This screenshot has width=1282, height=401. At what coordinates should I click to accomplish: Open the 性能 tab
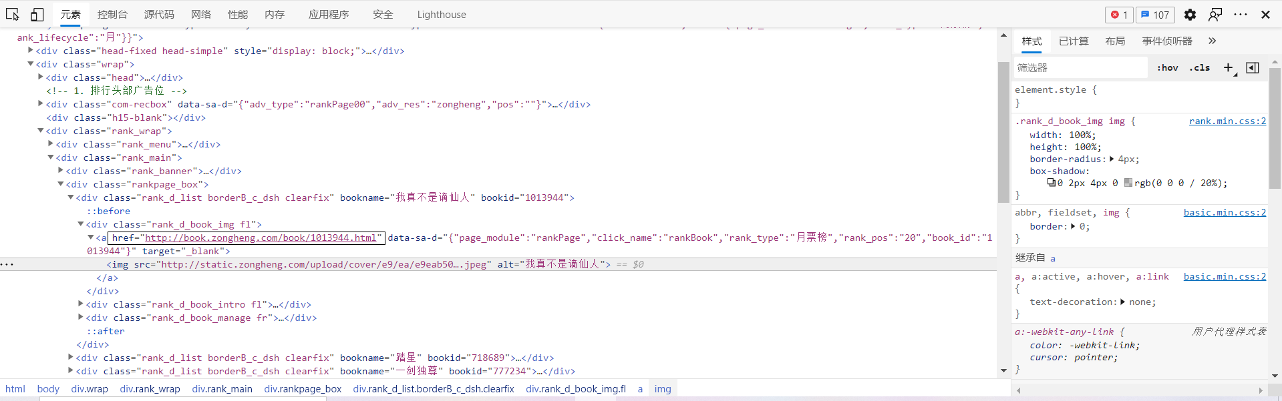(x=237, y=15)
